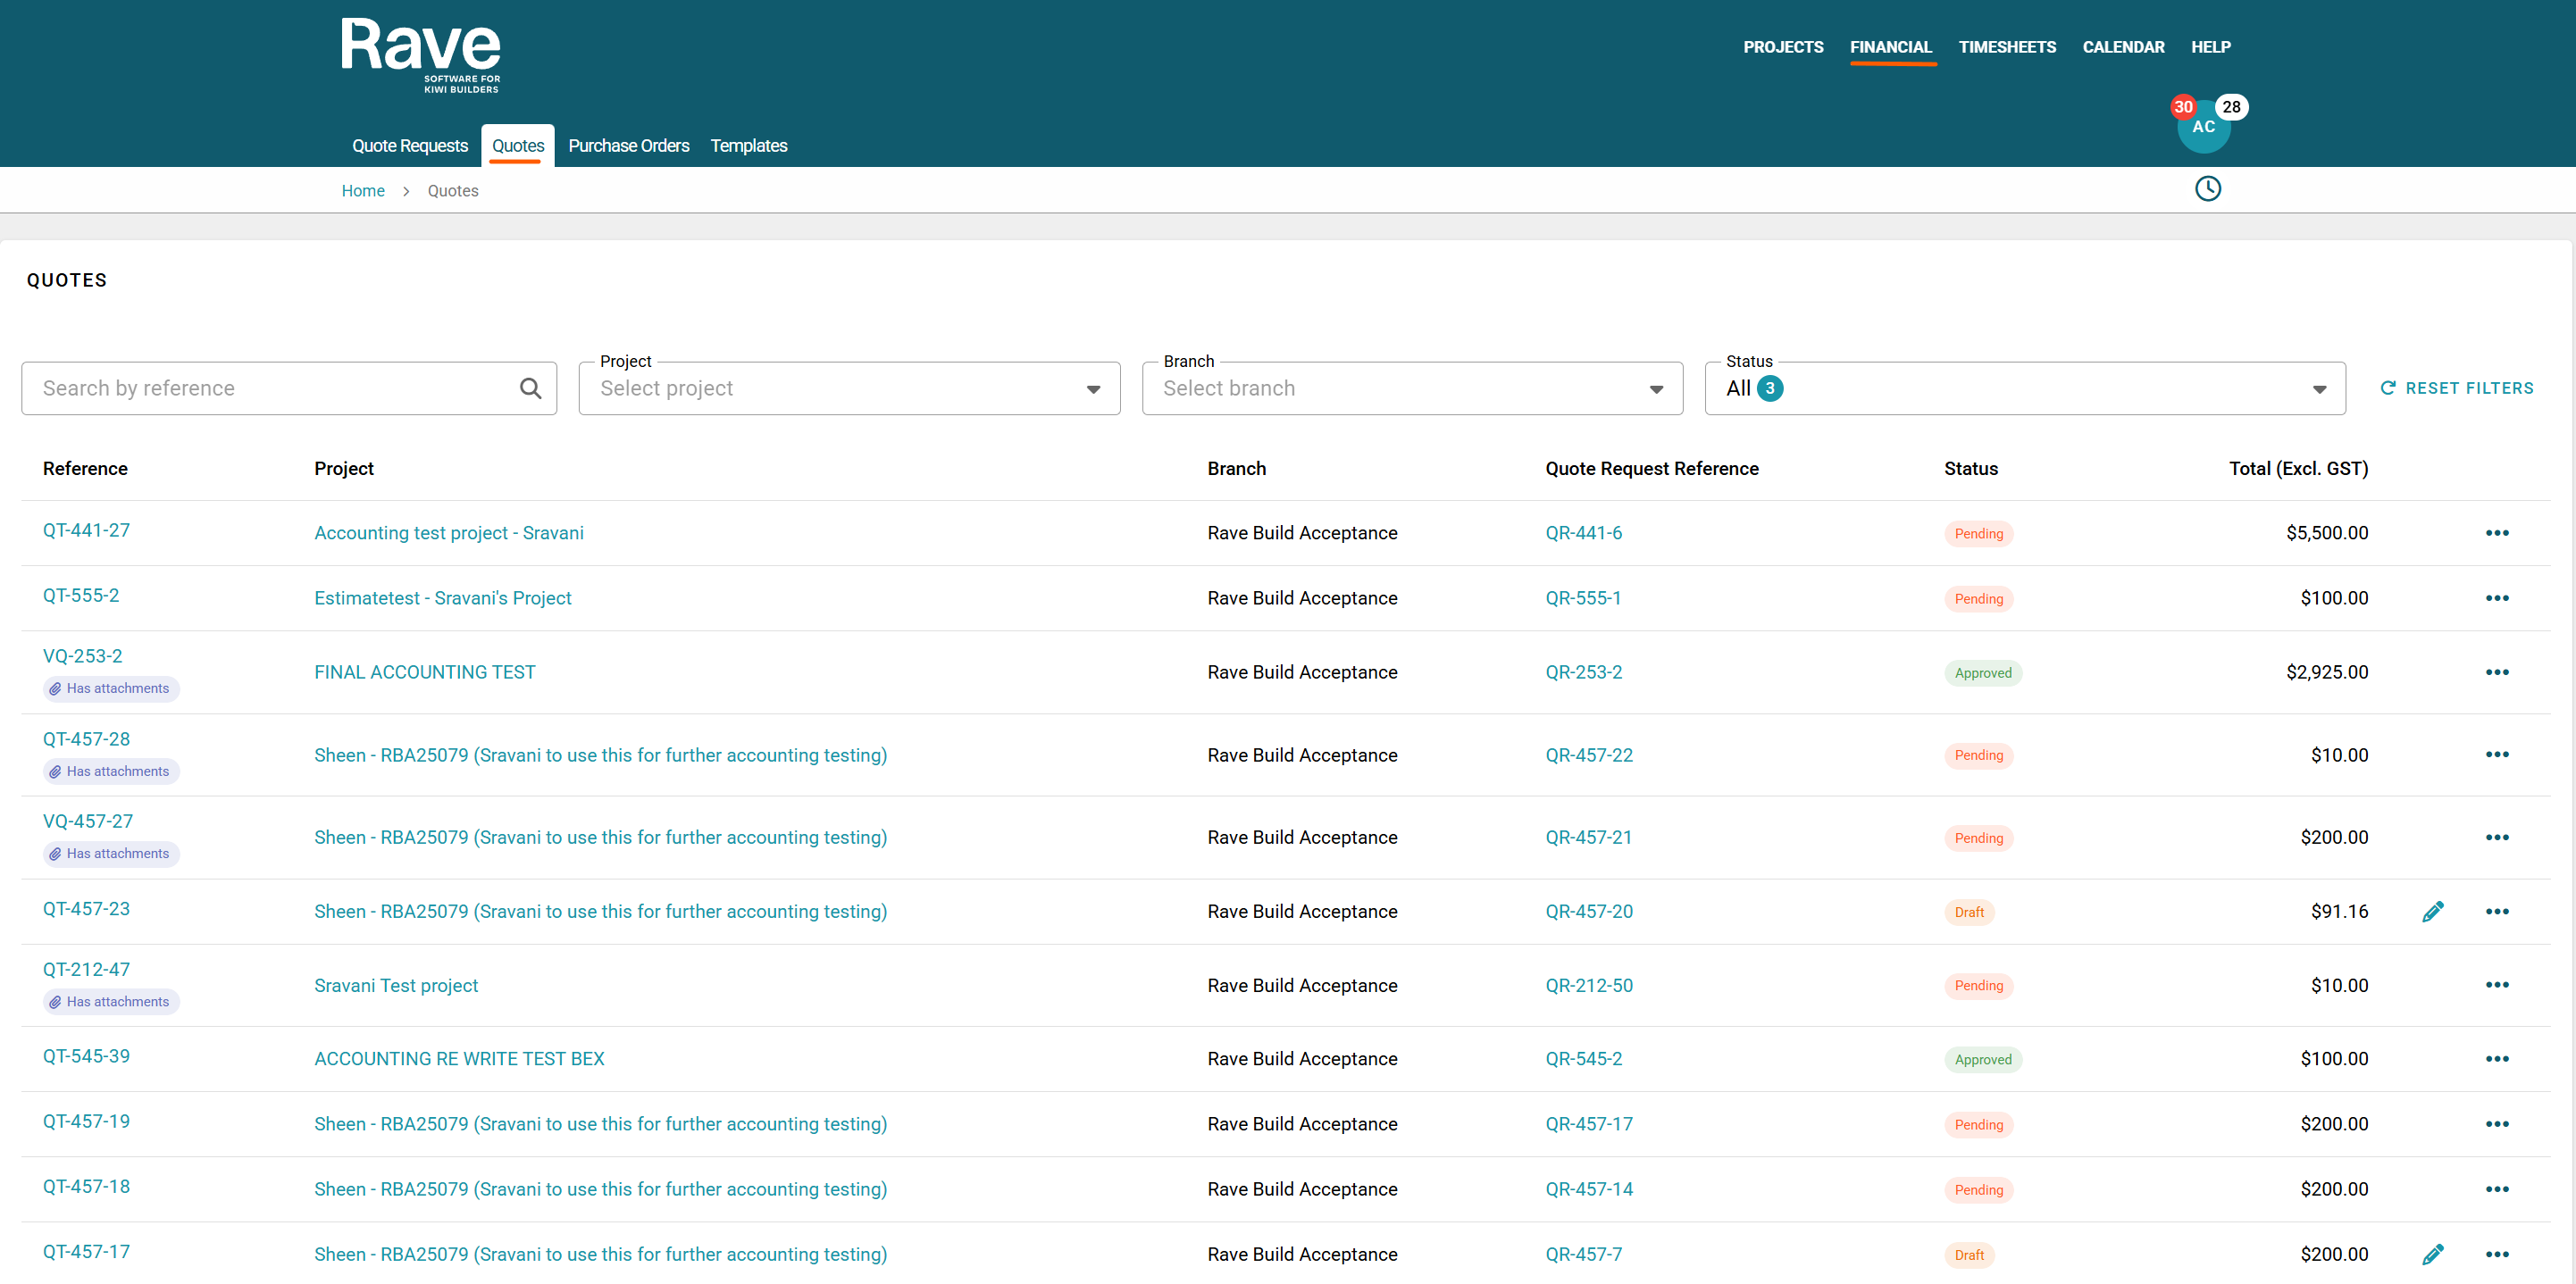Click the search magnifier icon
Viewport: 2576px width, 1284px height.
click(530, 388)
